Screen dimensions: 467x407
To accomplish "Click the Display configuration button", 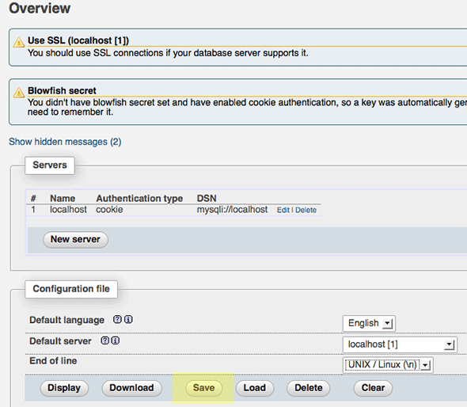I will pos(64,388).
